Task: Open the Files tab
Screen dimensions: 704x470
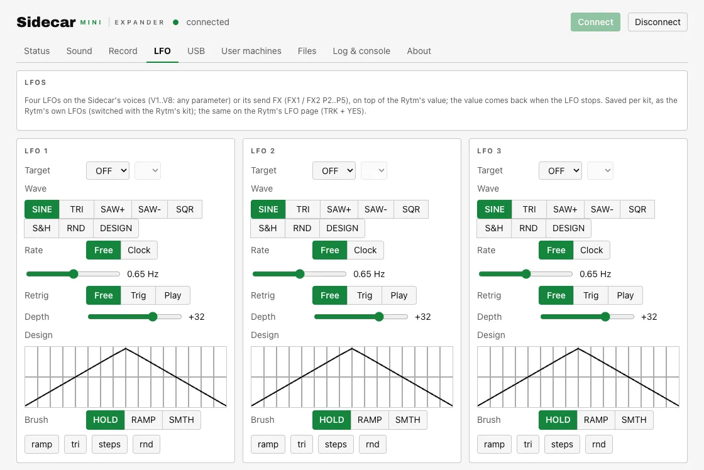Action: coord(307,51)
